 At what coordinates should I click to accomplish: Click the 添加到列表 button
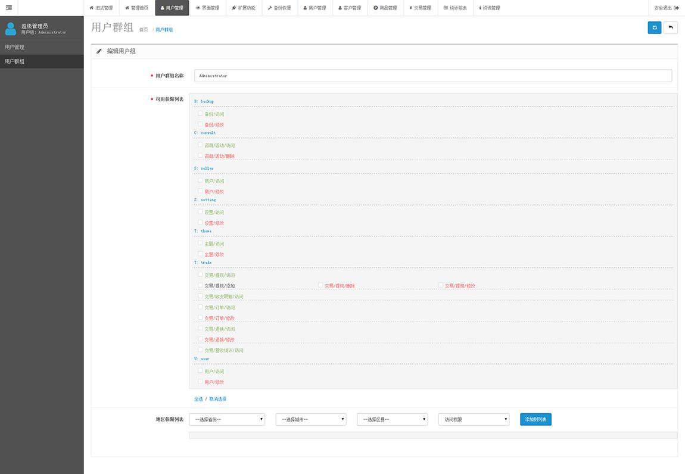(x=535, y=419)
